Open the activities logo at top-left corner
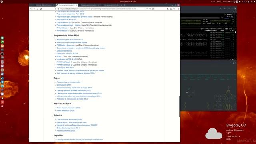256x144 pixels. (x=2, y=2)
